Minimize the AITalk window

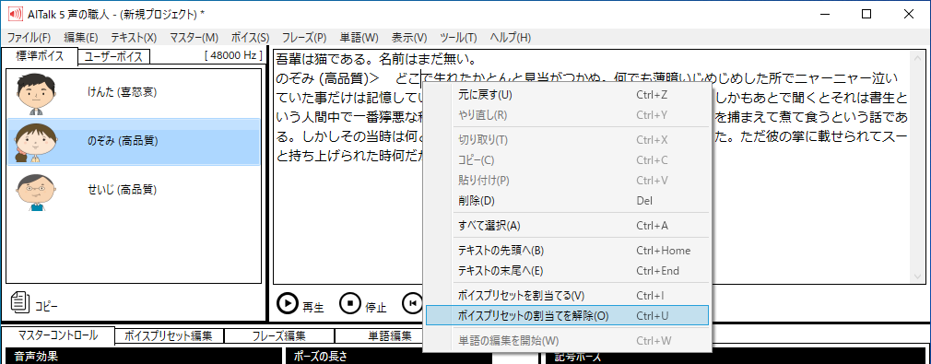click(x=826, y=14)
